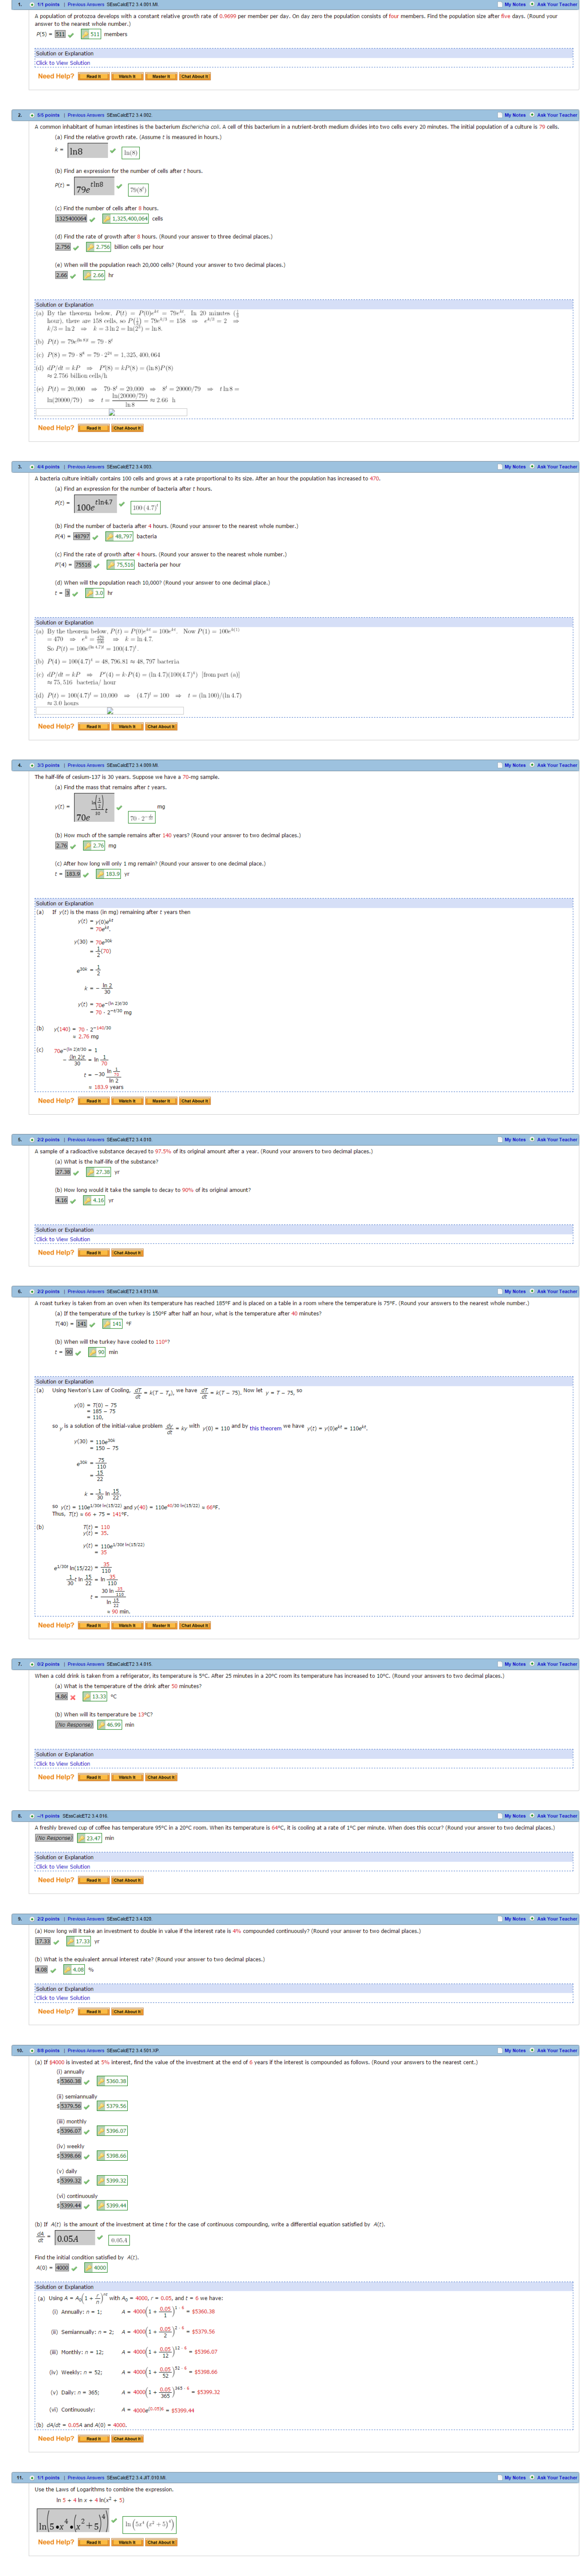The image size is (585, 2576).
Task: Open Previous Answers for question 4
Action: (x=86, y=765)
